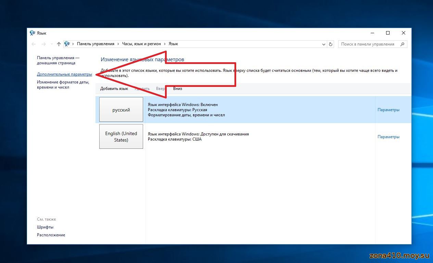433x263 pixels.
Task: Expand the address bar history dropdown
Action: [x=324, y=44]
